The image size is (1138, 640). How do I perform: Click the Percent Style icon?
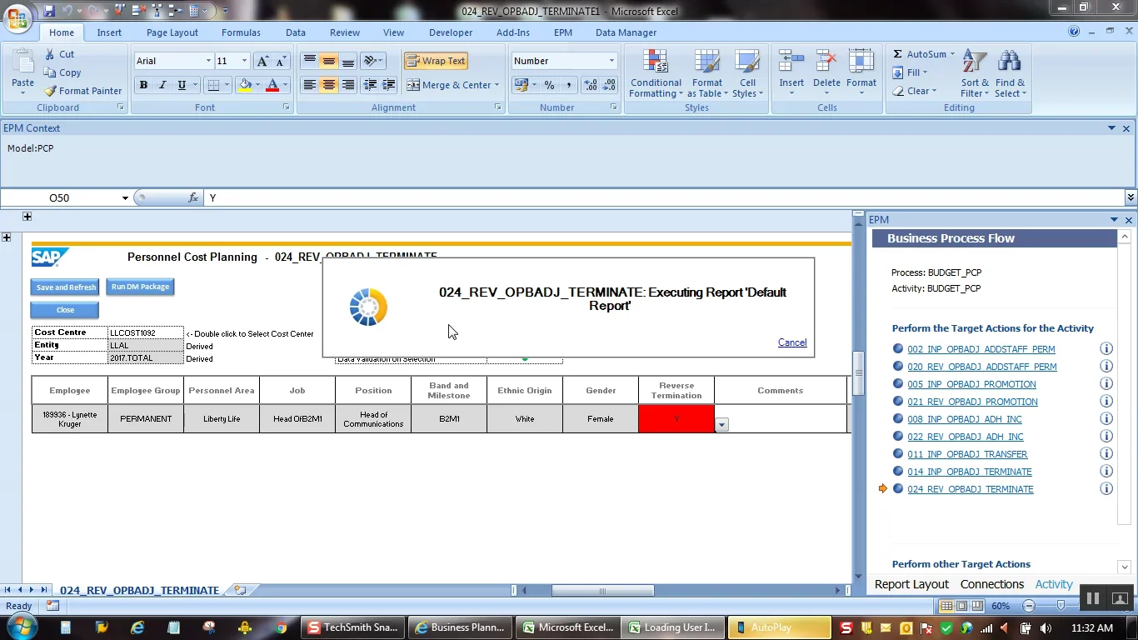pos(549,85)
